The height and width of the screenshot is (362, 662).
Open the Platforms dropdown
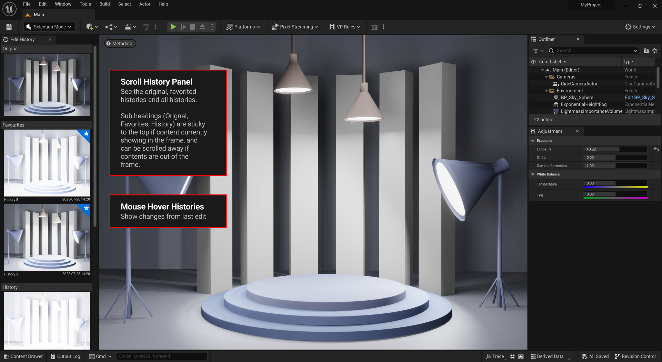[243, 27]
